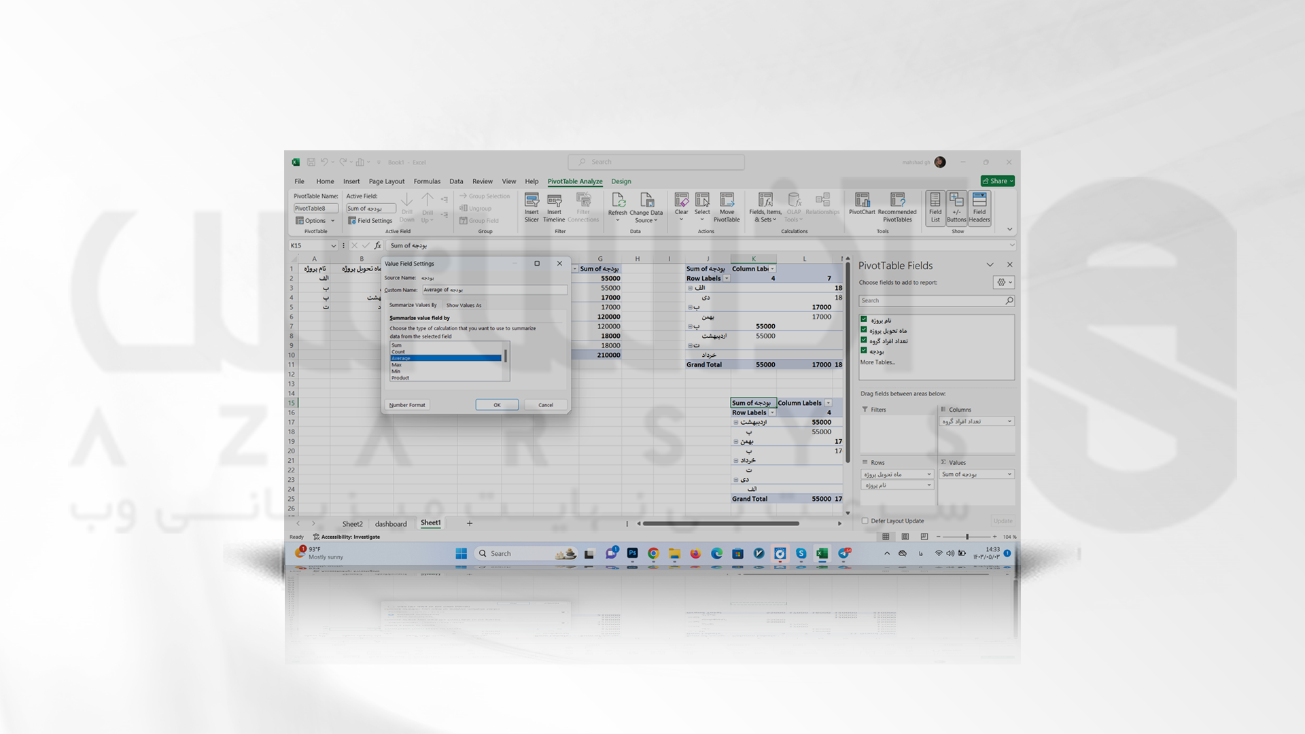Open the Design ribbon tab
The width and height of the screenshot is (1305, 734).
click(x=621, y=181)
